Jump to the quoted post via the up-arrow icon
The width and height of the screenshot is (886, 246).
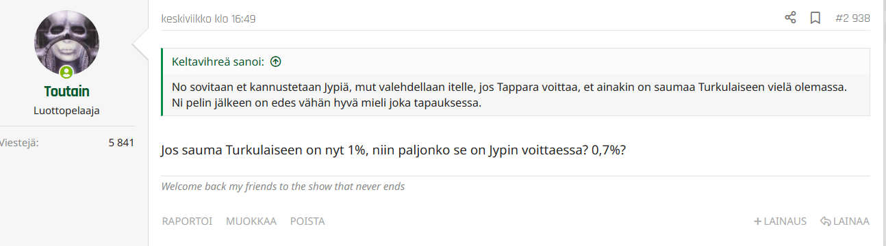tap(275, 62)
